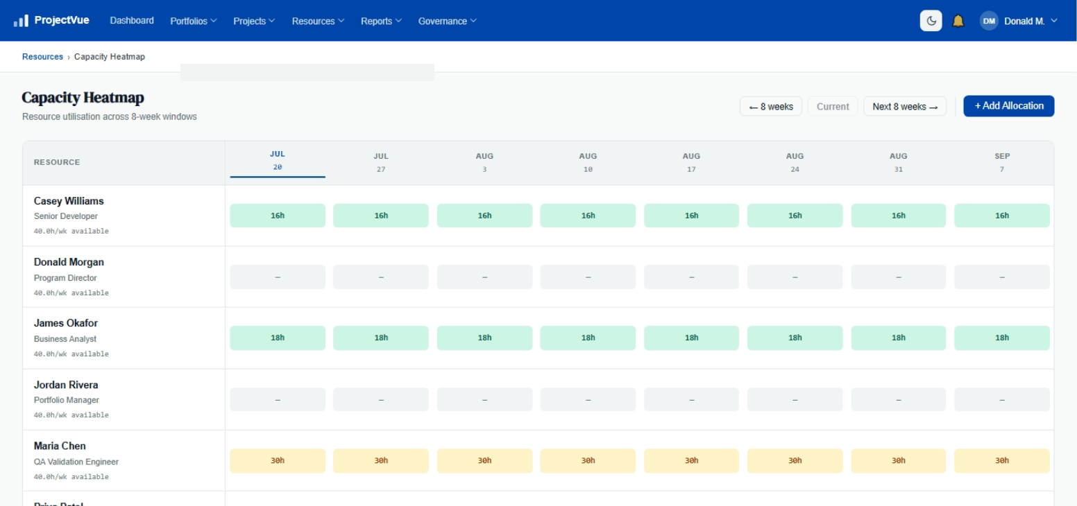Go to the Dashboard nav item

pyautogui.click(x=132, y=21)
